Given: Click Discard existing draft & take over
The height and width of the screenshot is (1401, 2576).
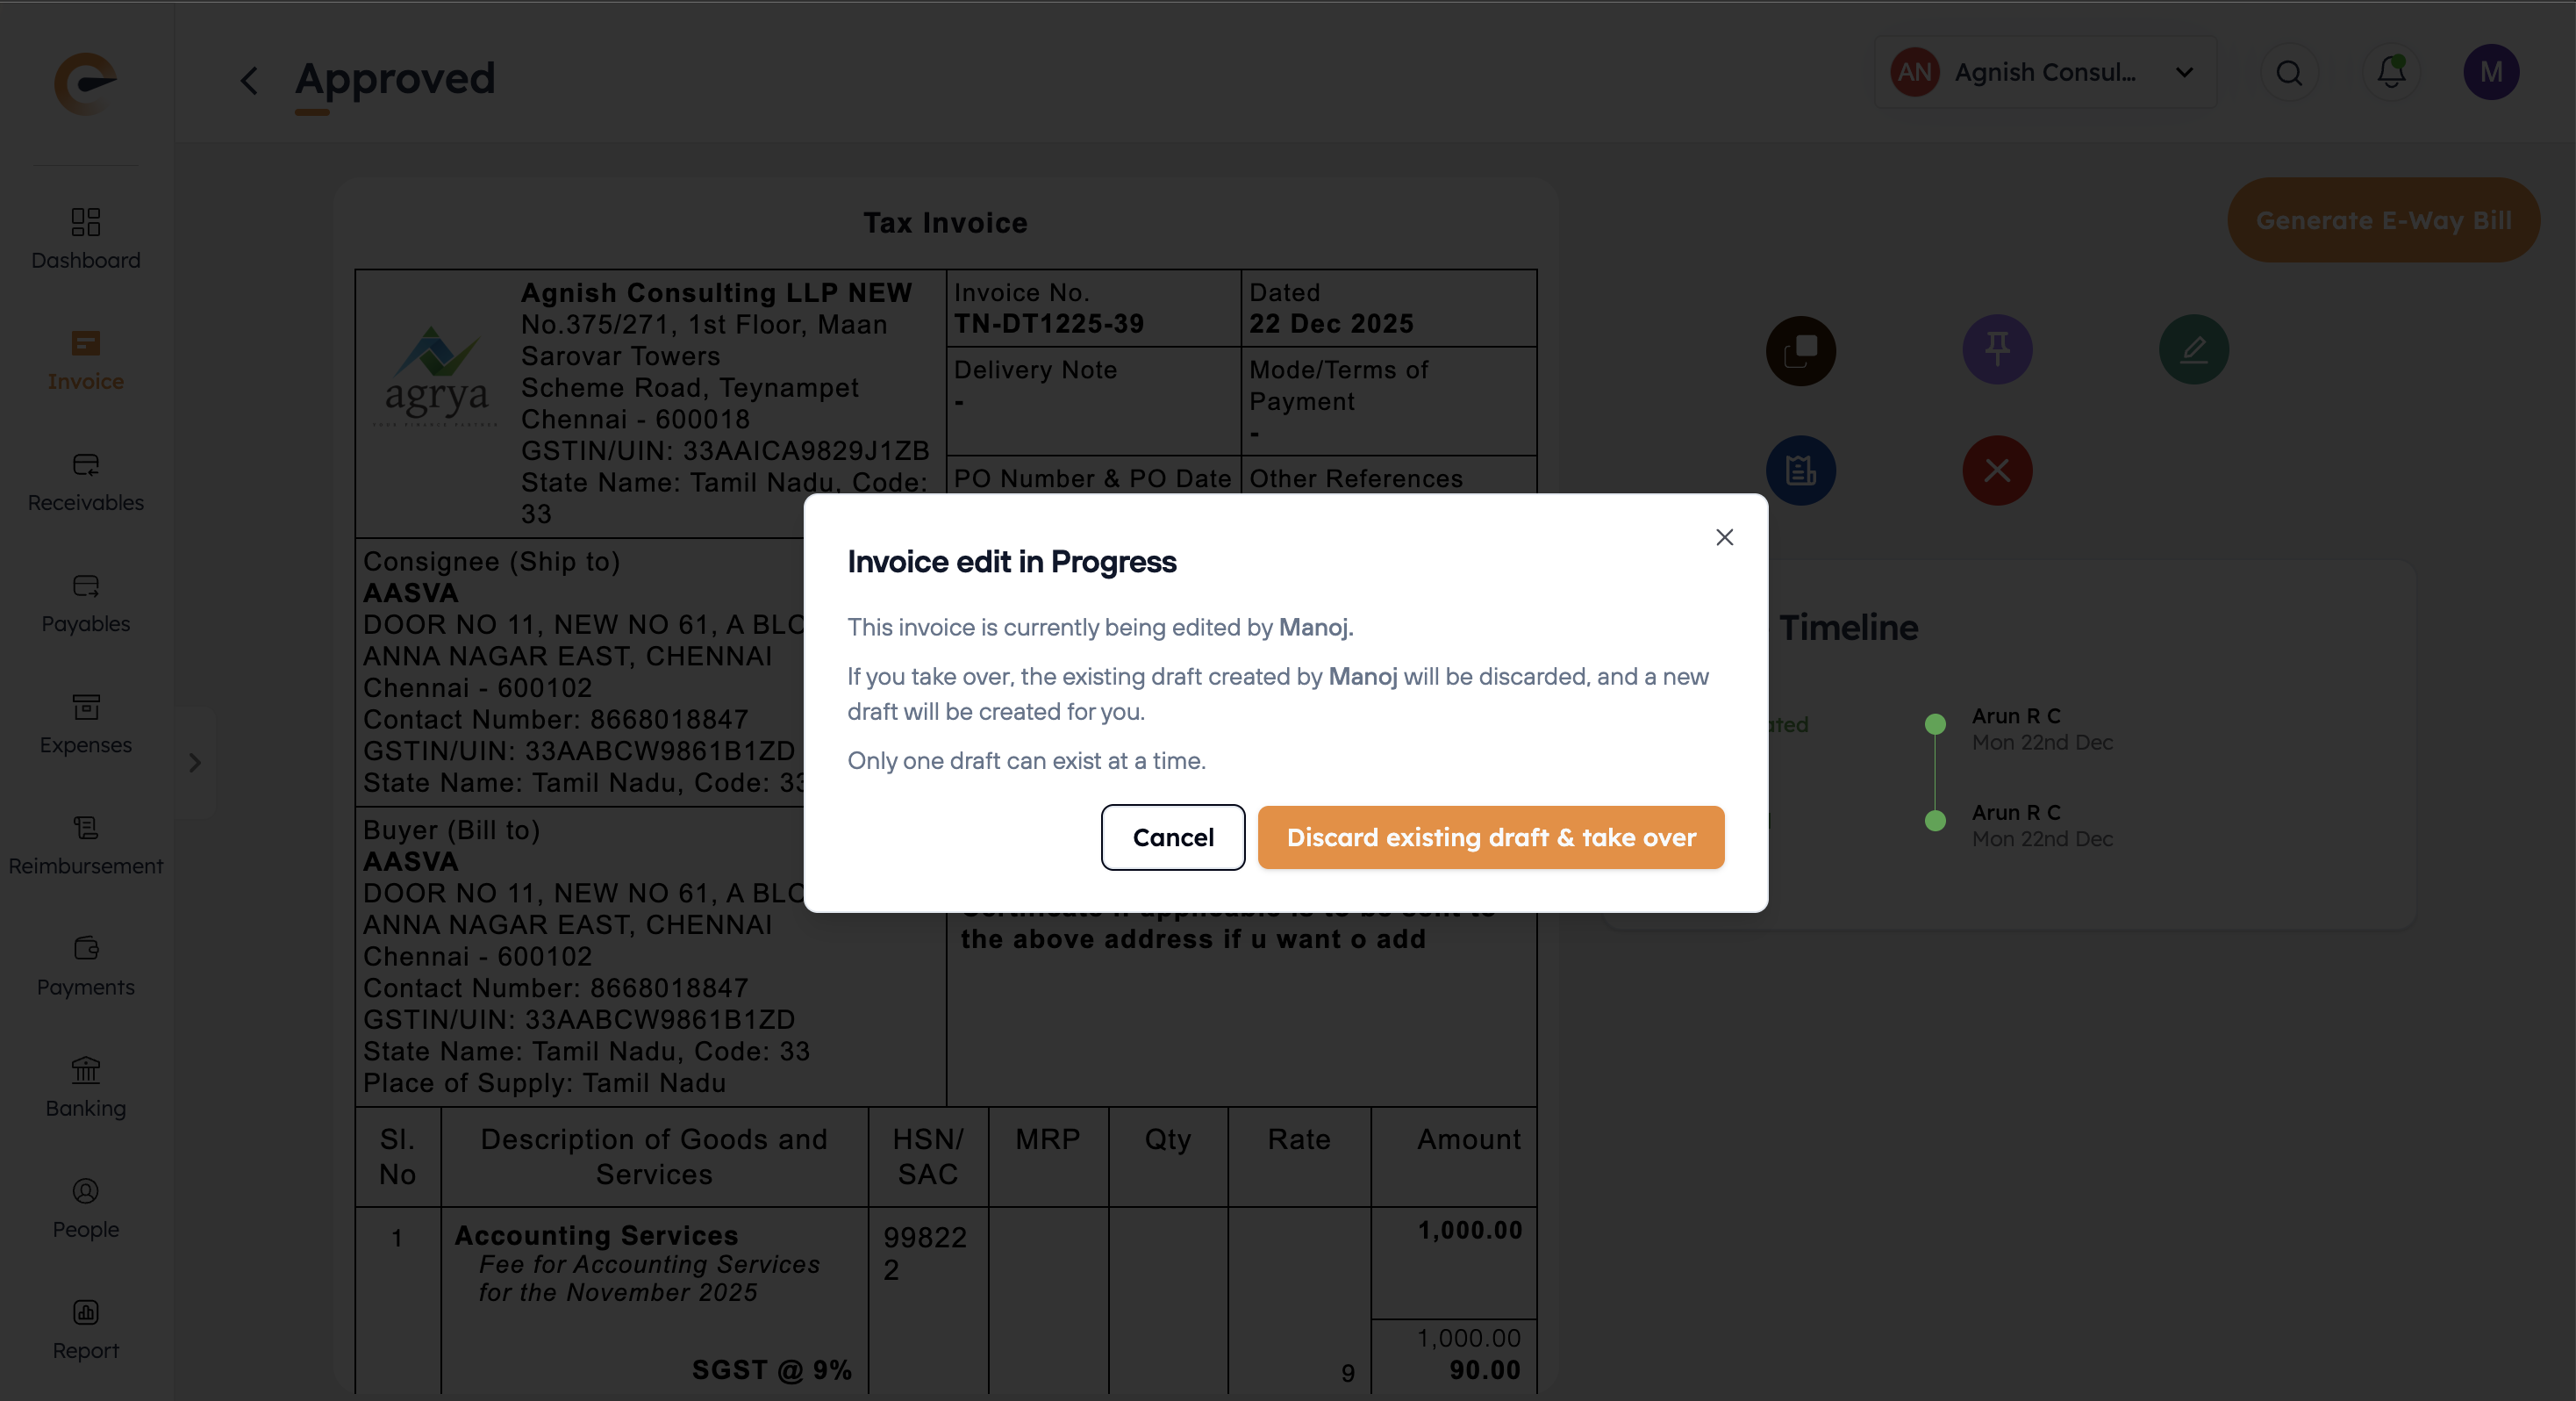Looking at the screenshot, I should point(1490,837).
